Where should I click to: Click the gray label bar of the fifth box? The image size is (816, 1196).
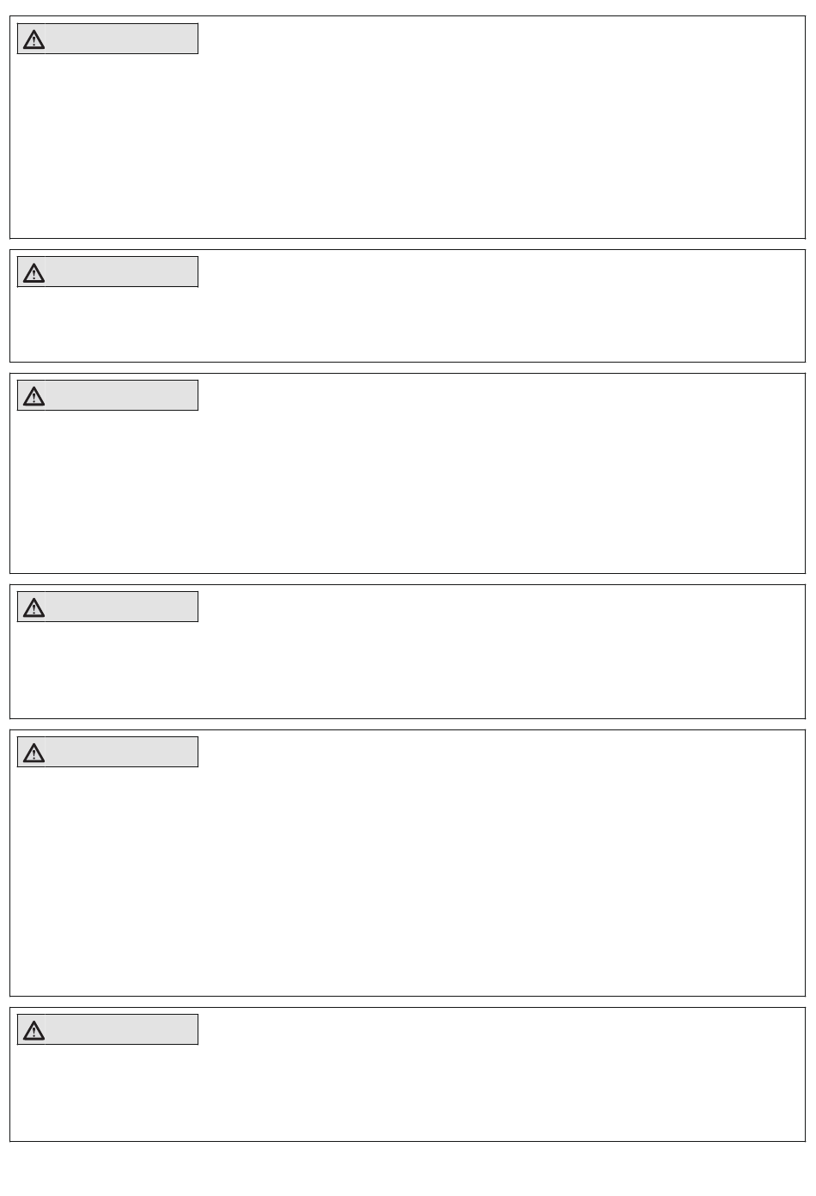108,752
